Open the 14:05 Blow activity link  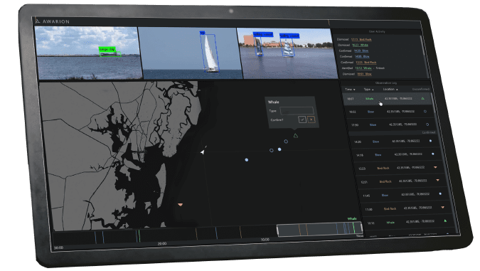pyautogui.click(x=362, y=57)
